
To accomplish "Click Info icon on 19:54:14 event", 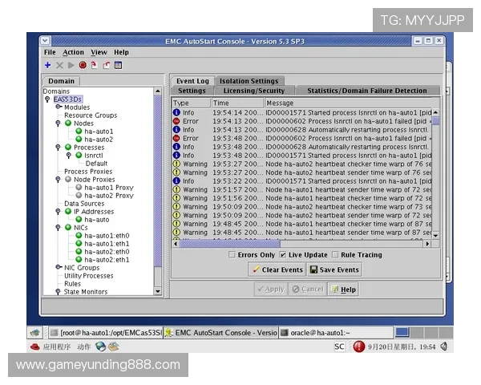I will coord(176,112).
